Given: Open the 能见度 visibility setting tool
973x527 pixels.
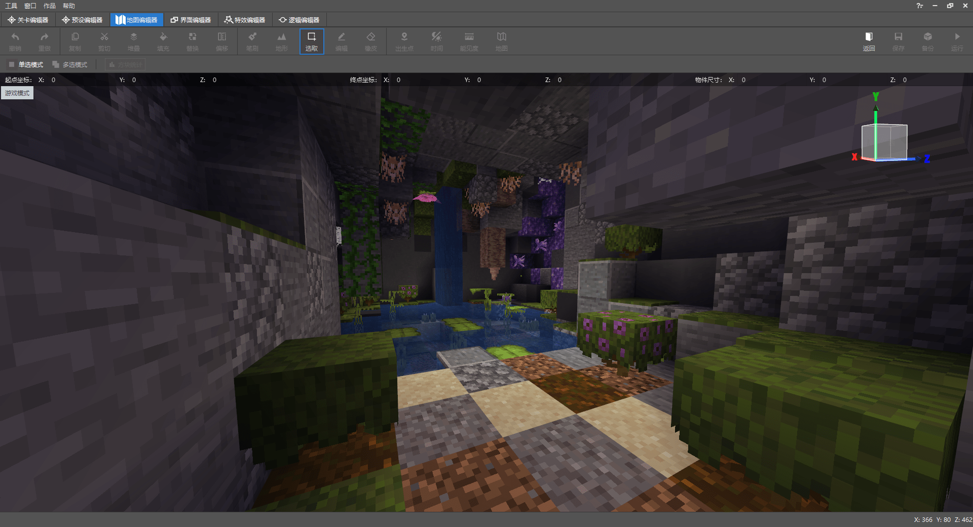Looking at the screenshot, I should click(469, 41).
